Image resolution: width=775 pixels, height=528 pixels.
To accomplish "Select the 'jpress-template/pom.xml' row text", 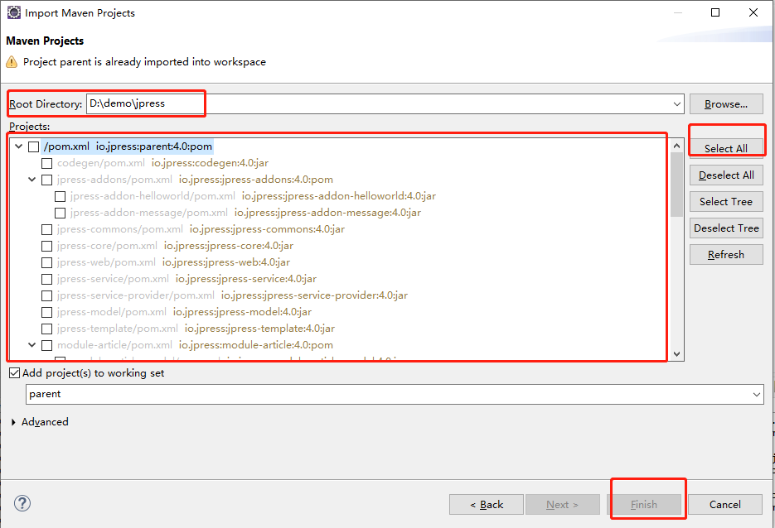I will pos(196,329).
